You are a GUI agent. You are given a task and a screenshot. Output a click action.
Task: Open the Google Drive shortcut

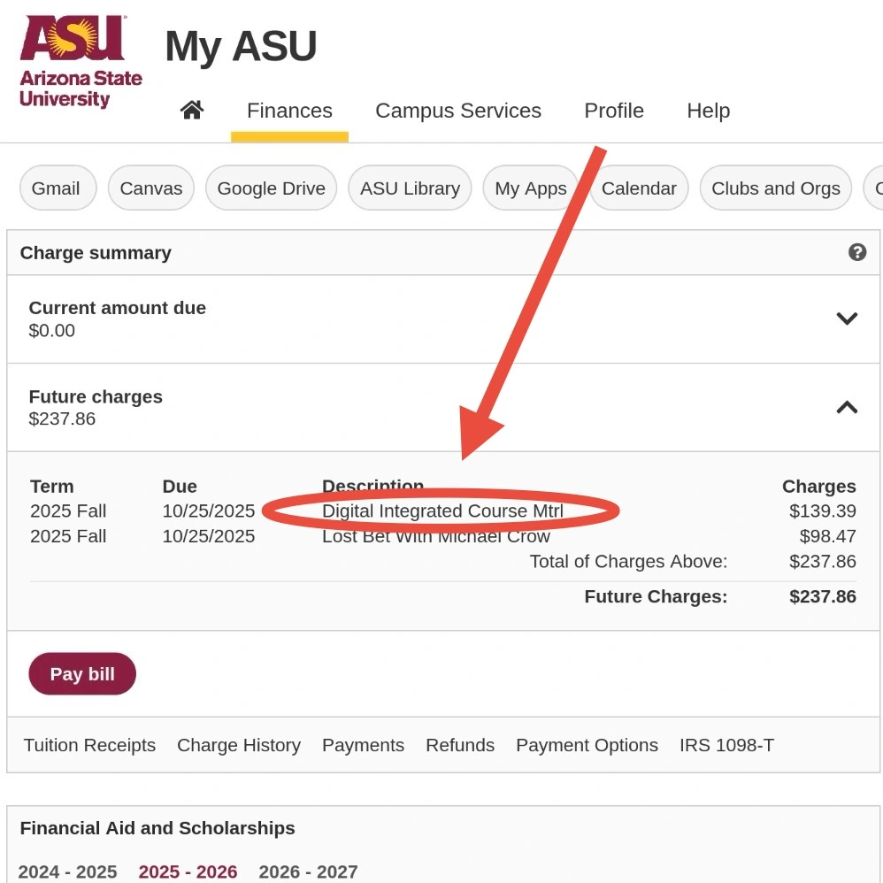[272, 188]
